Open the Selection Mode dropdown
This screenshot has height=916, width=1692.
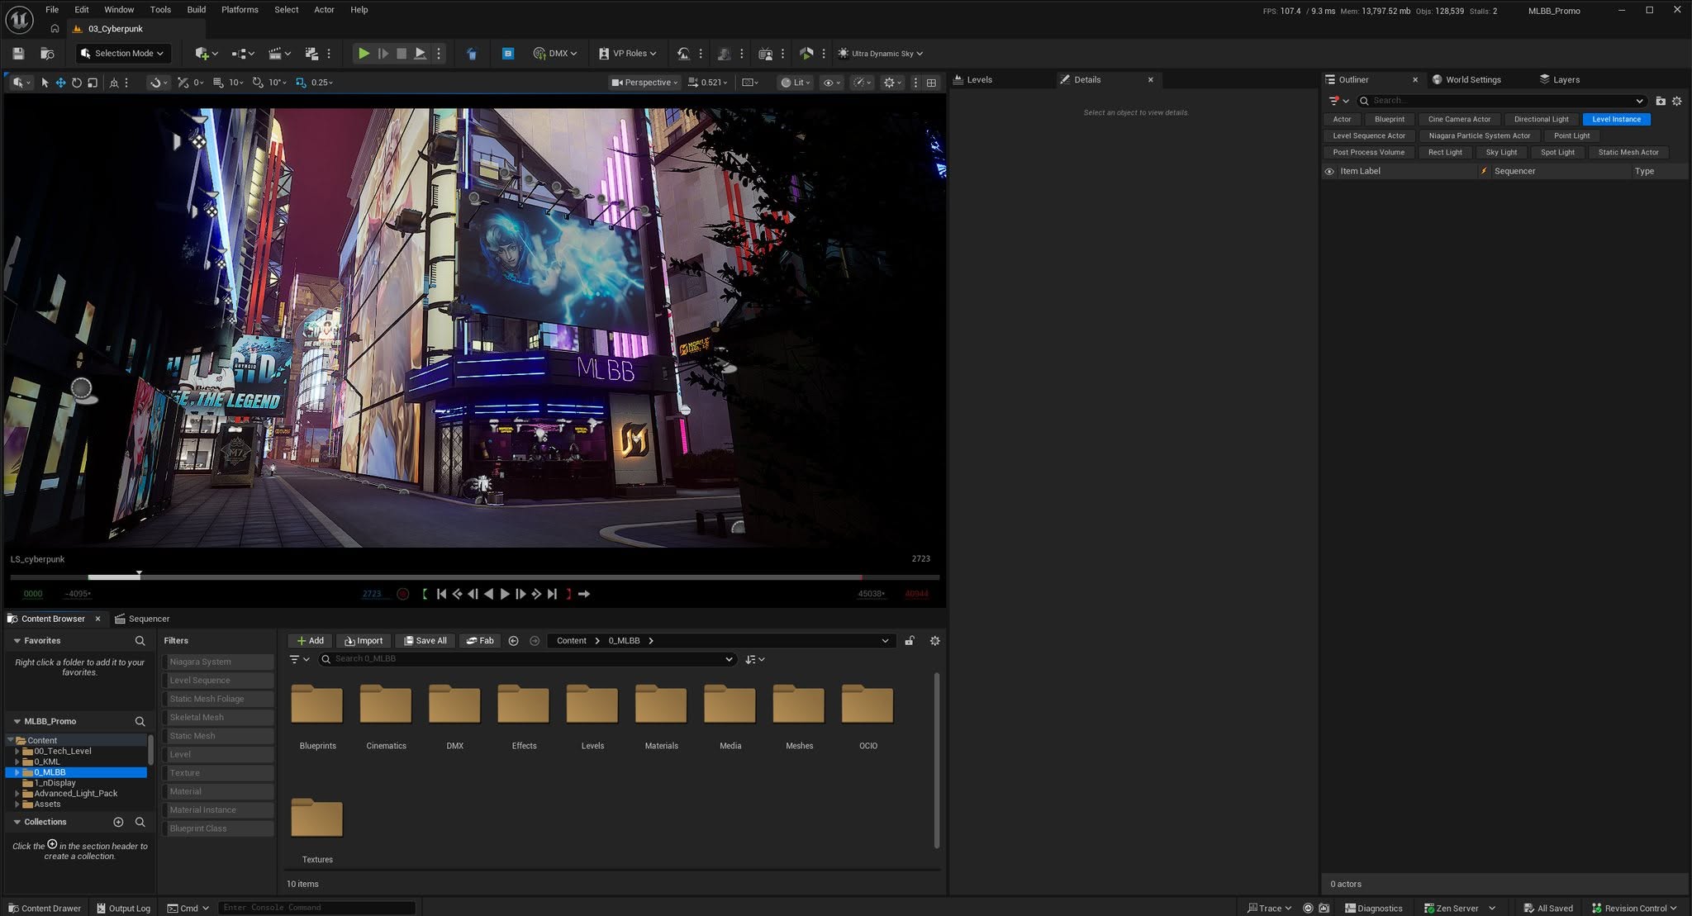click(x=124, y=54)
